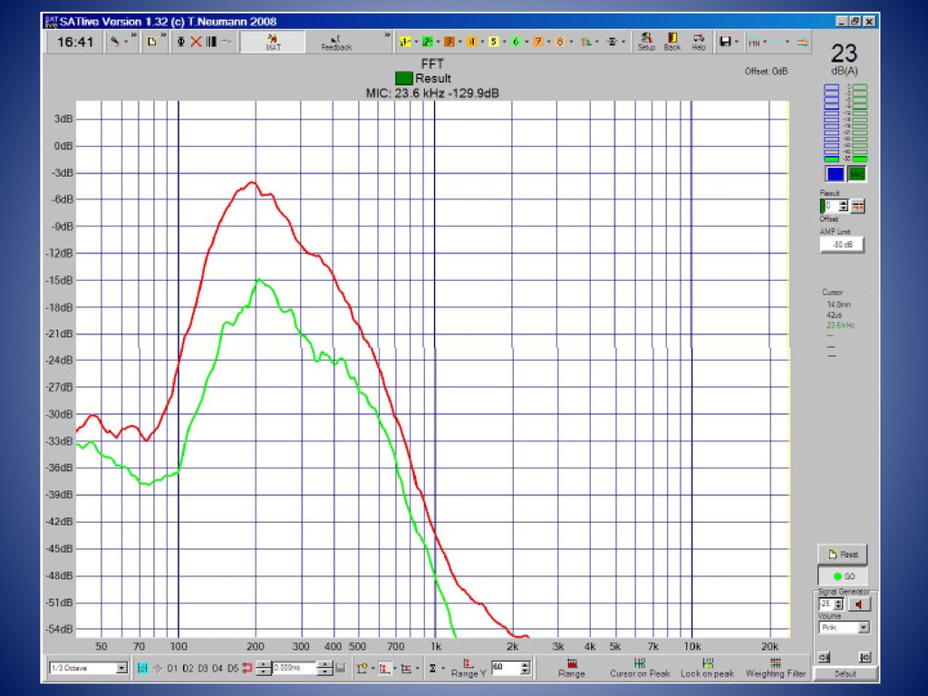Open the Setup dialog
This screenshot has width=928, height=696.
point(646,42)
